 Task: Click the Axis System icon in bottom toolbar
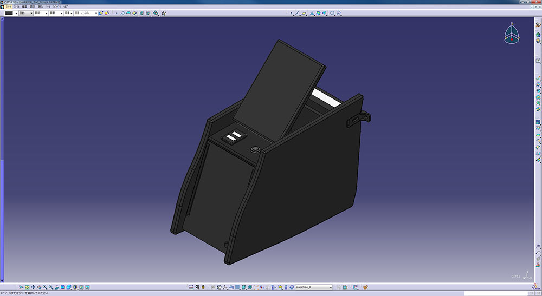coord(225,287)
